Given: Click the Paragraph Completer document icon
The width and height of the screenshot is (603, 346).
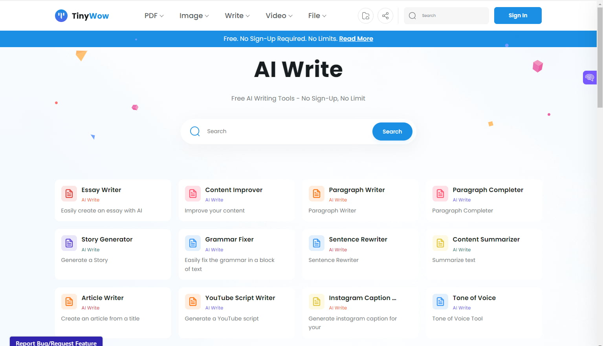Looking at the screenshot, I should (x=440, y=194).
